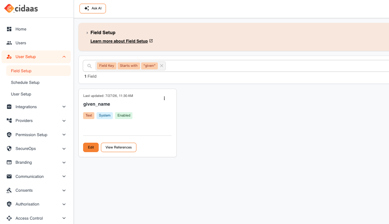Click the "given" filter value chip
Screen dimensions: 389x224
click(150, 66)
